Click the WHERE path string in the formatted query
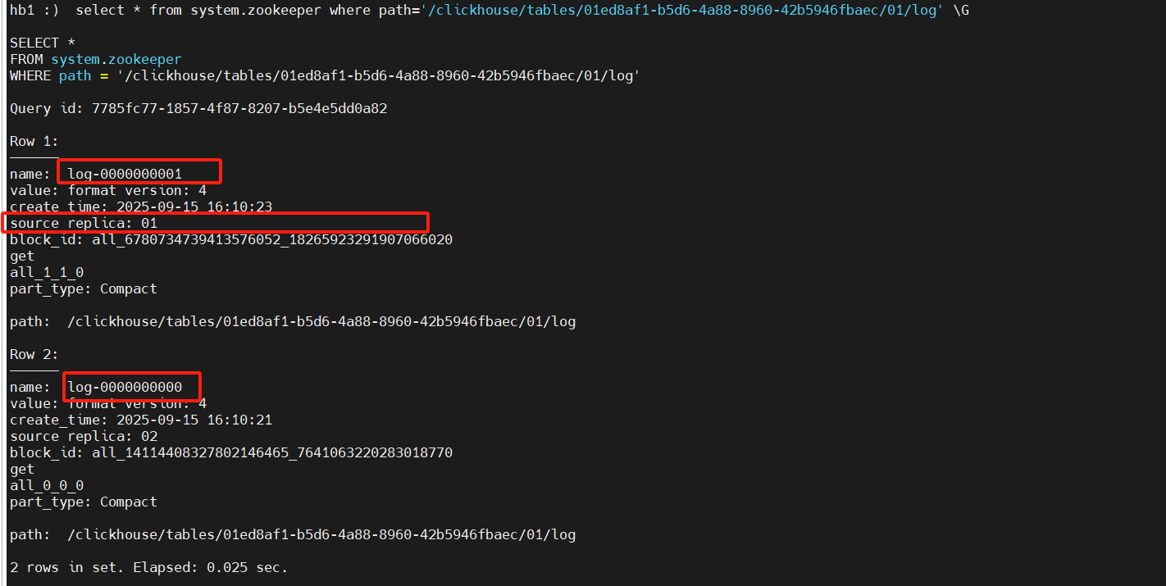Viewport: 1166px width, 586px height. pos(378,76)
